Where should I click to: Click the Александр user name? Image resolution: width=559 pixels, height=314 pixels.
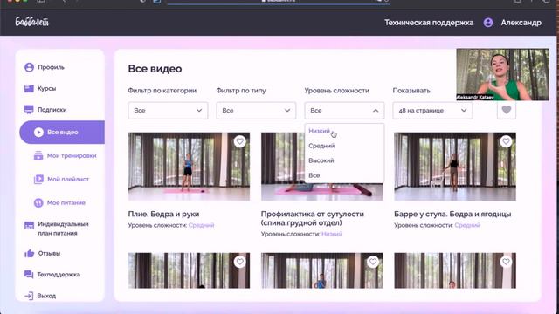(x=521, y=23)
